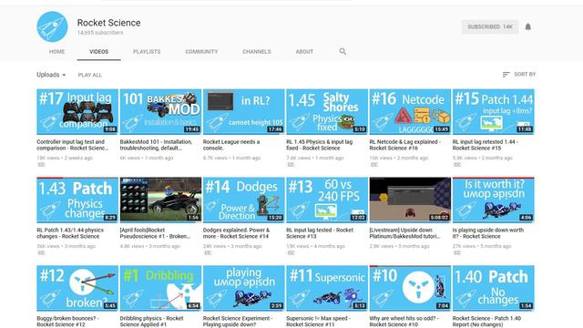Click CC badge under RL 1.45 Physics video
This screenshot has height=328, width=583.
291,165
